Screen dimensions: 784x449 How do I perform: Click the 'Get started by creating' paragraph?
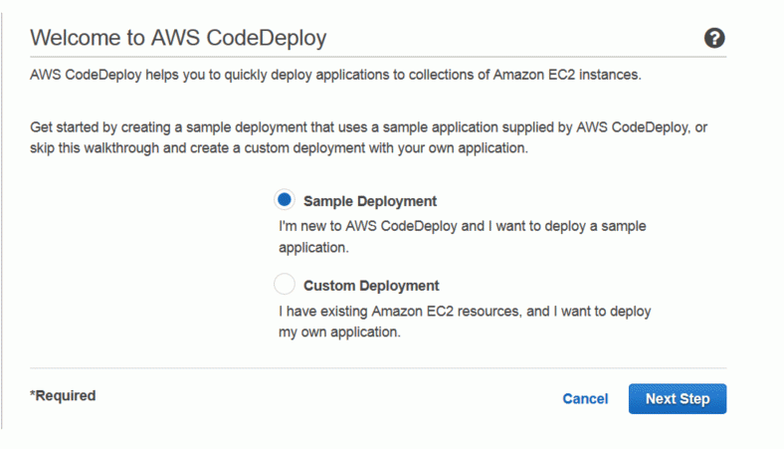[x=368, y=137]
